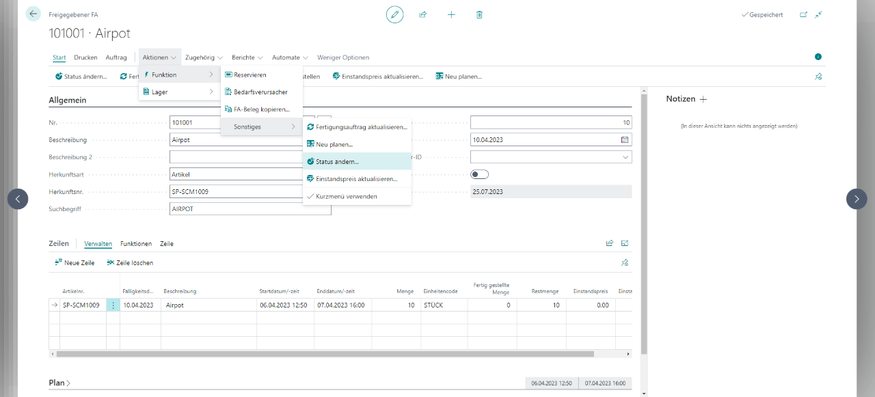Open calendar picker for date 10.04.2023
This screenshot has height=397, width=875.
click(x=624, y=139)
